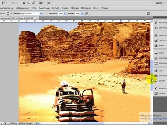Click the horizontal scrollbar right arrow

(x=149, y=123)
